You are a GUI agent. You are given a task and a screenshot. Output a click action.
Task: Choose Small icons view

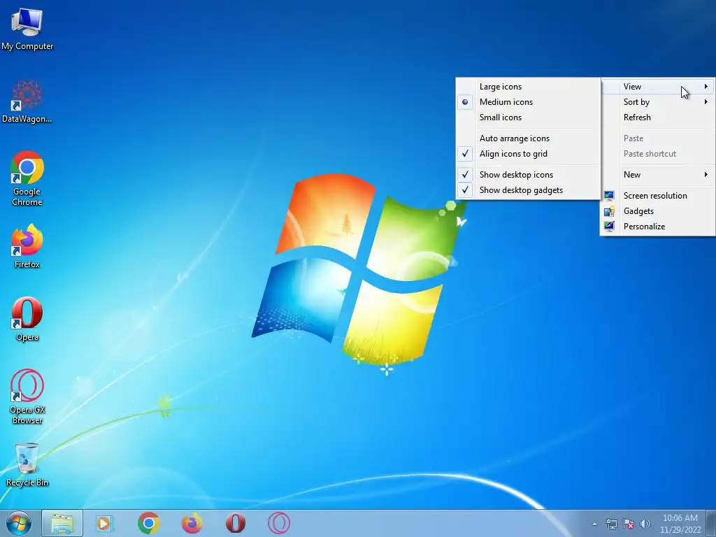coord(528,117)
